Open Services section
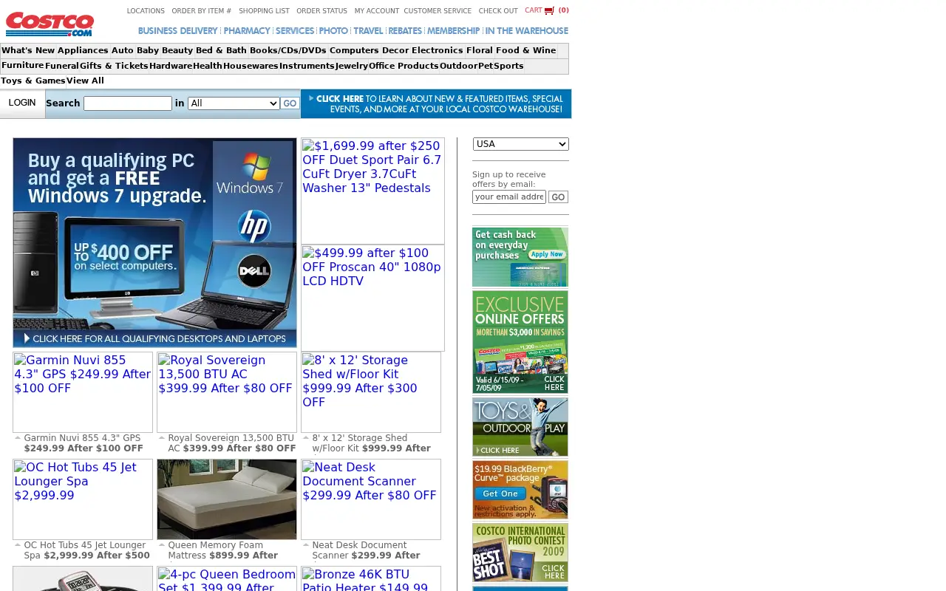Viewport: 946px width, 591px height. click(295, 31)
